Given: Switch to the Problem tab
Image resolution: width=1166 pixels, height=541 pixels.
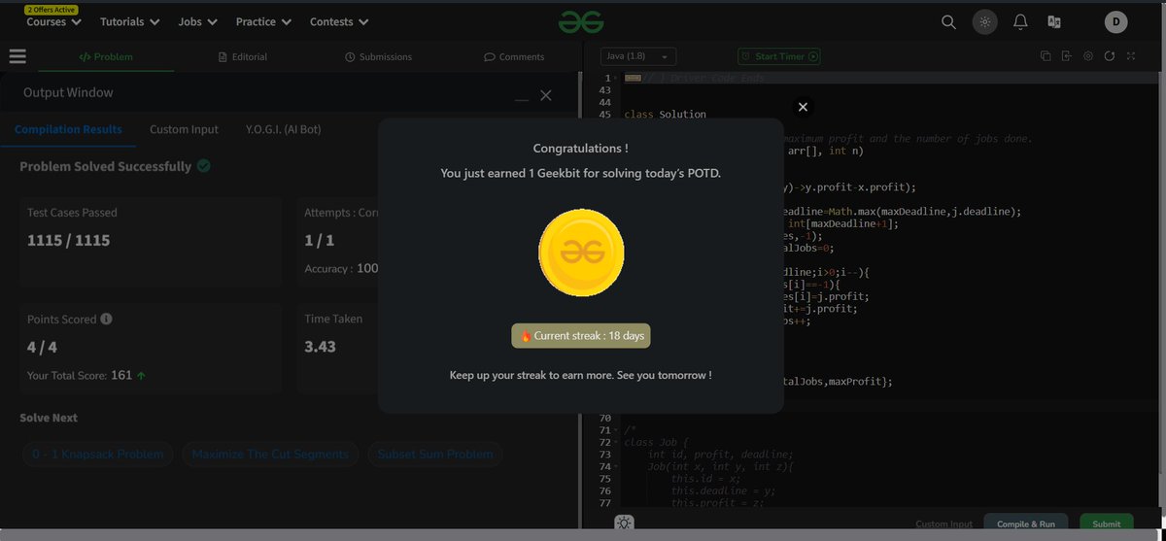Looking at the screenshot, I should [x=106, y=56].
